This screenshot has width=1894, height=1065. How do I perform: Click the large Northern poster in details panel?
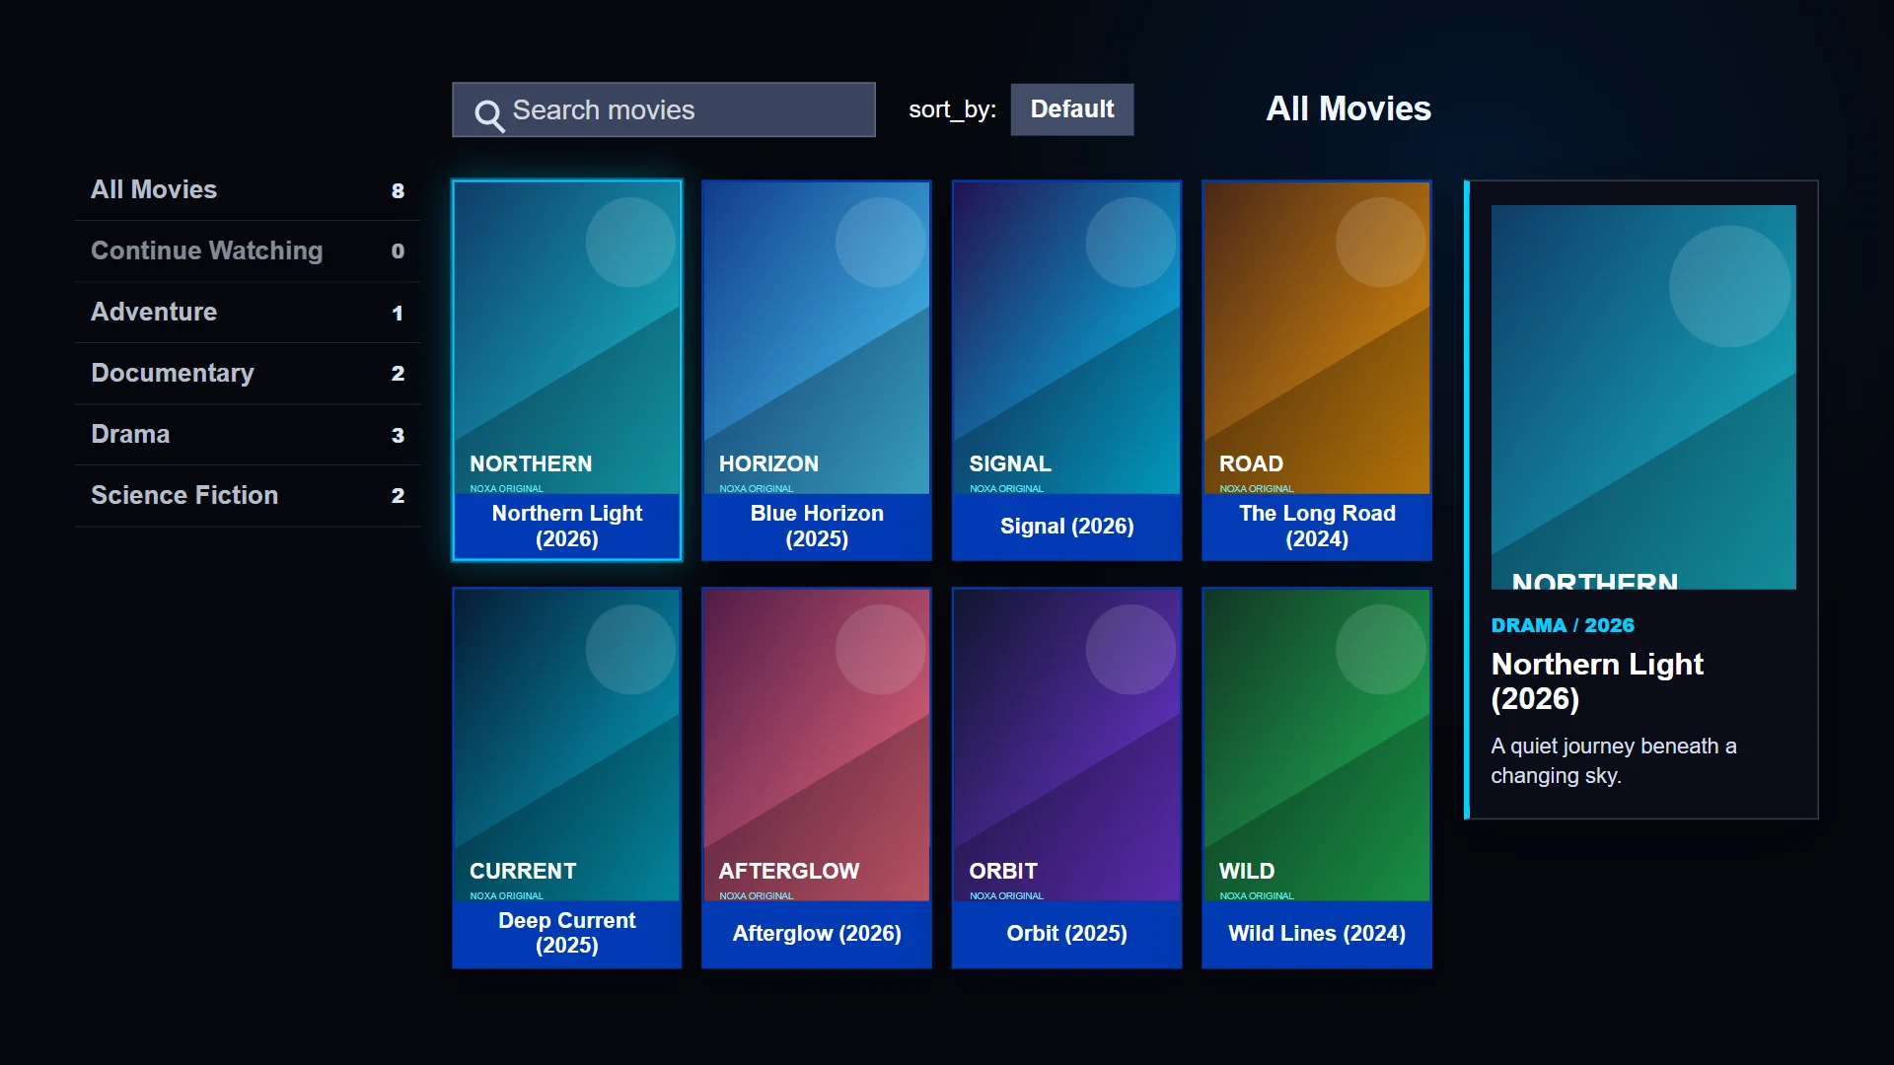pos(1642,396)
